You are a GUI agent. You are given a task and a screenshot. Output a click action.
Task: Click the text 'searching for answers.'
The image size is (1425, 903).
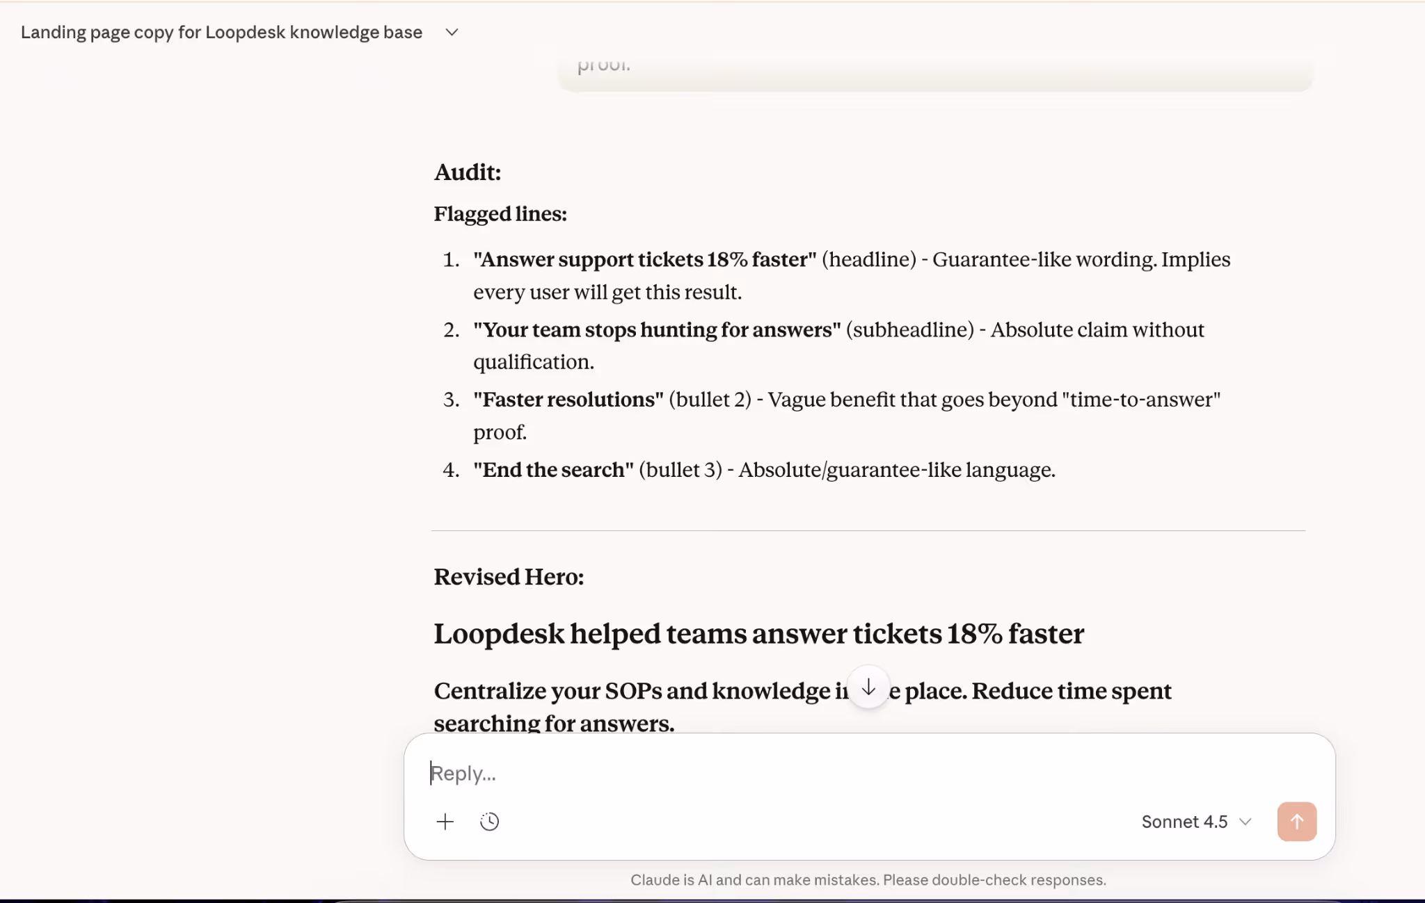[x=554, y=723]
